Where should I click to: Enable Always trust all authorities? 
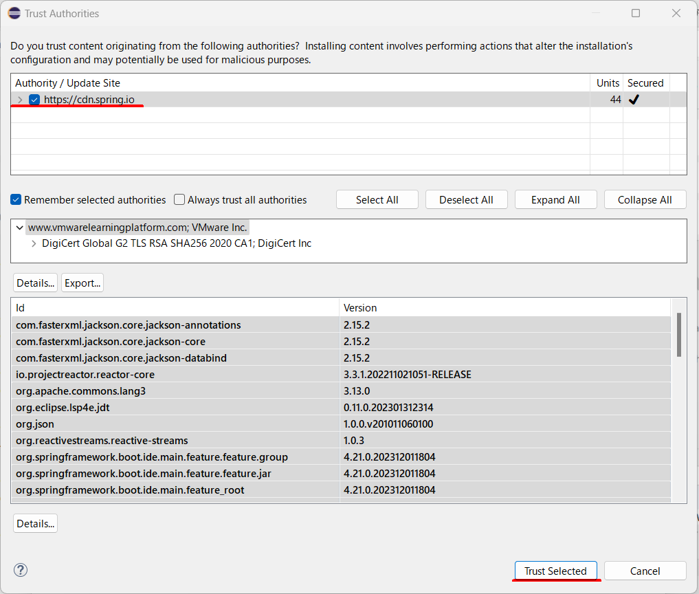tap(179, 199)
